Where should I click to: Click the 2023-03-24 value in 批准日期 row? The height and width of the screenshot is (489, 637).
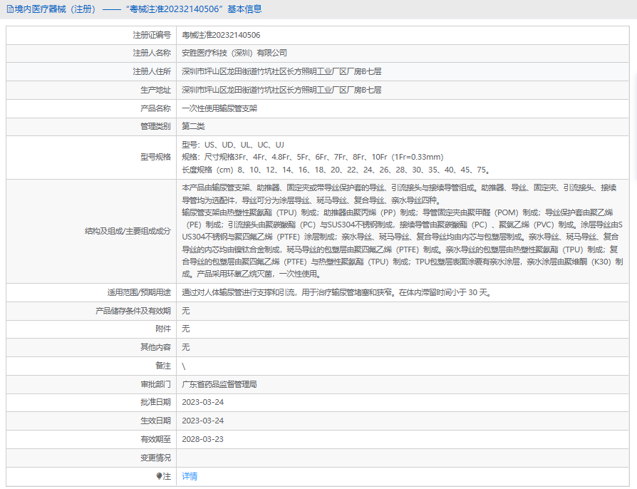pos(203,403)
